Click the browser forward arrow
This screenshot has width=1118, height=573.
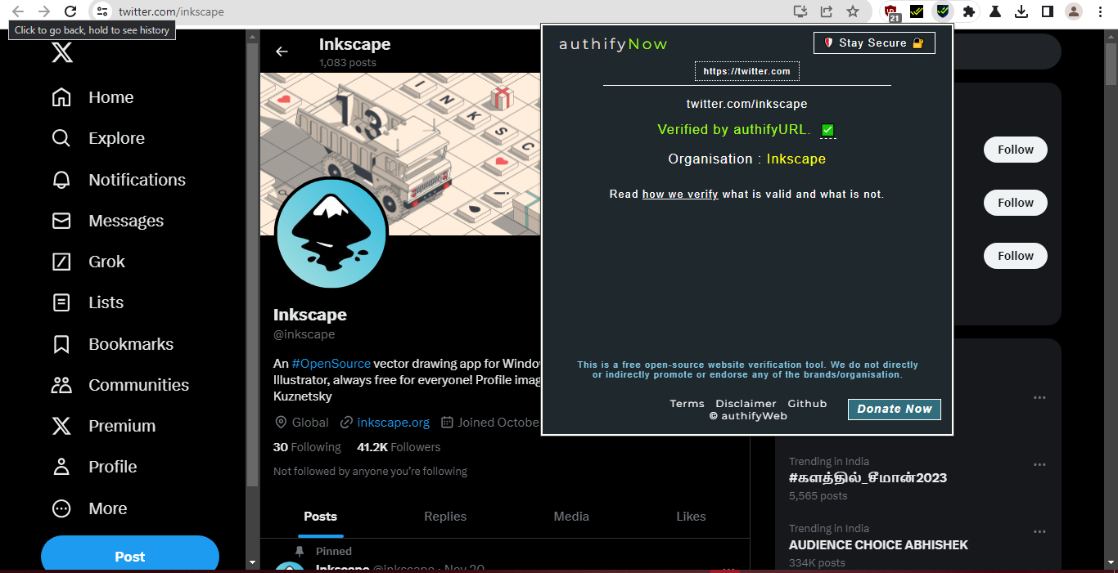(44, 11)
